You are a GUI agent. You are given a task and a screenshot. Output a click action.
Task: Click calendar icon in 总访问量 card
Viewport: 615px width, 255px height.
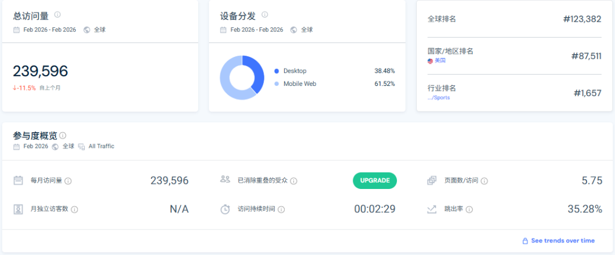click(17, 30)
